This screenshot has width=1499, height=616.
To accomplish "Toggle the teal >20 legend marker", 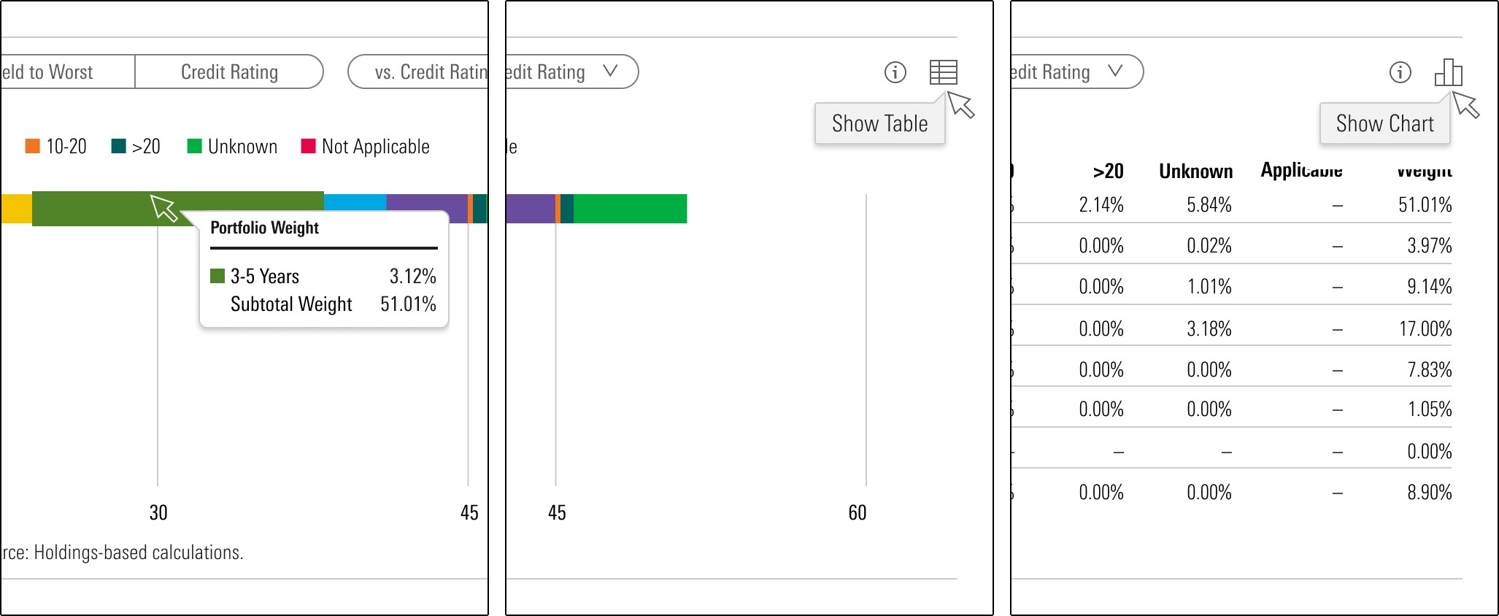I will pyautogui.click(x=118, y=146).
